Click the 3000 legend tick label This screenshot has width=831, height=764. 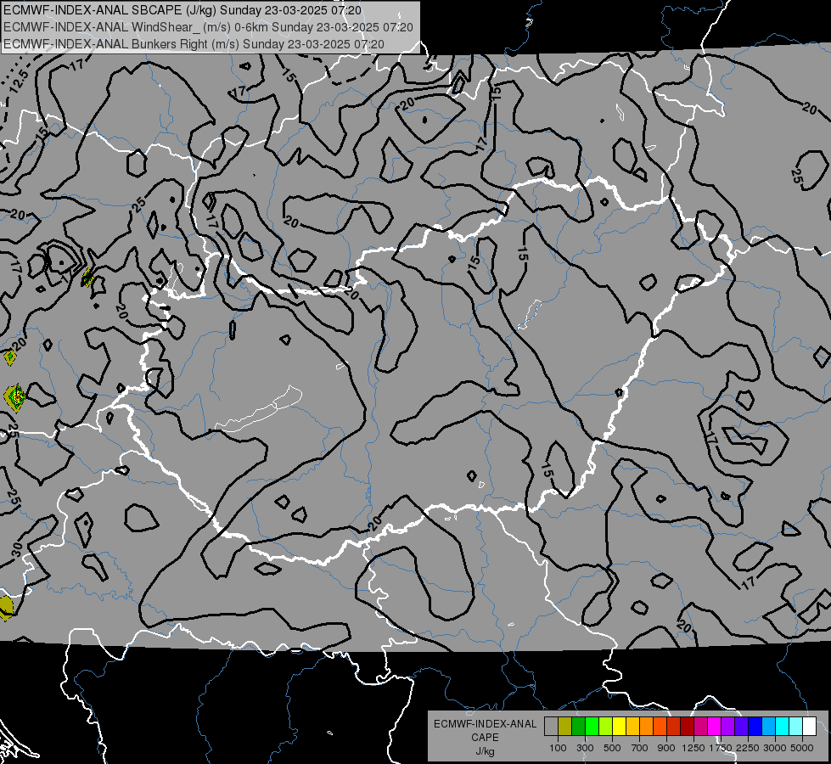click(775, 748)
